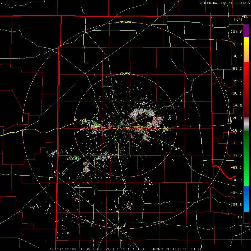
Task: Pick the bright green segment of color bar
Action: pyautogui.click(x=246, y=158)
